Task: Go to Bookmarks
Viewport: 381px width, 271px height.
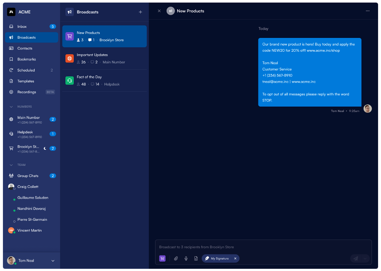Action: pos(31,59)
